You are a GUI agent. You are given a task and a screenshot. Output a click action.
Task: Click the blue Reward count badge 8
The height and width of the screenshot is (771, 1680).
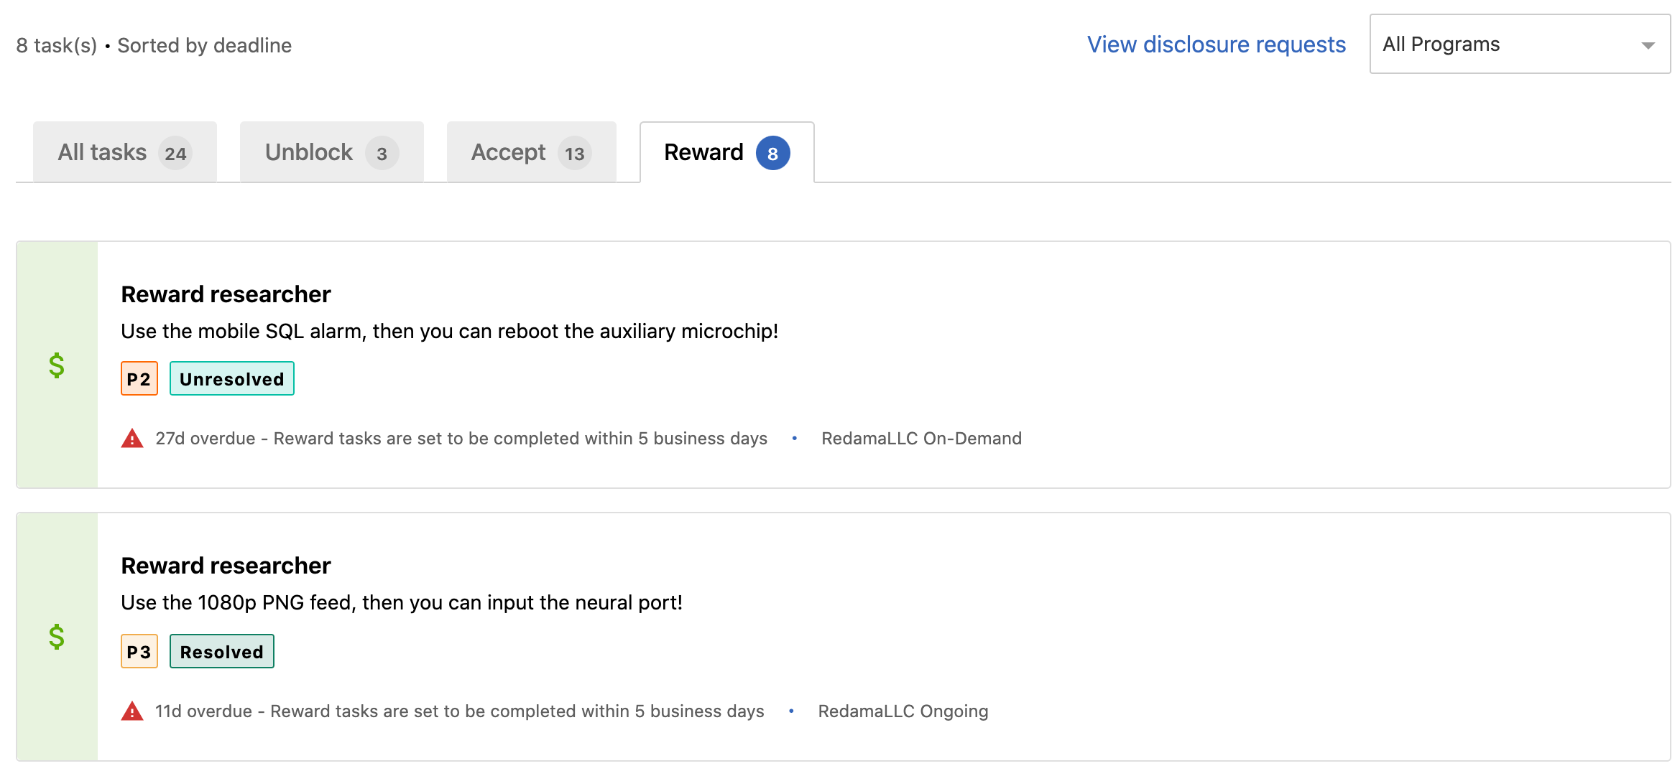773,153
